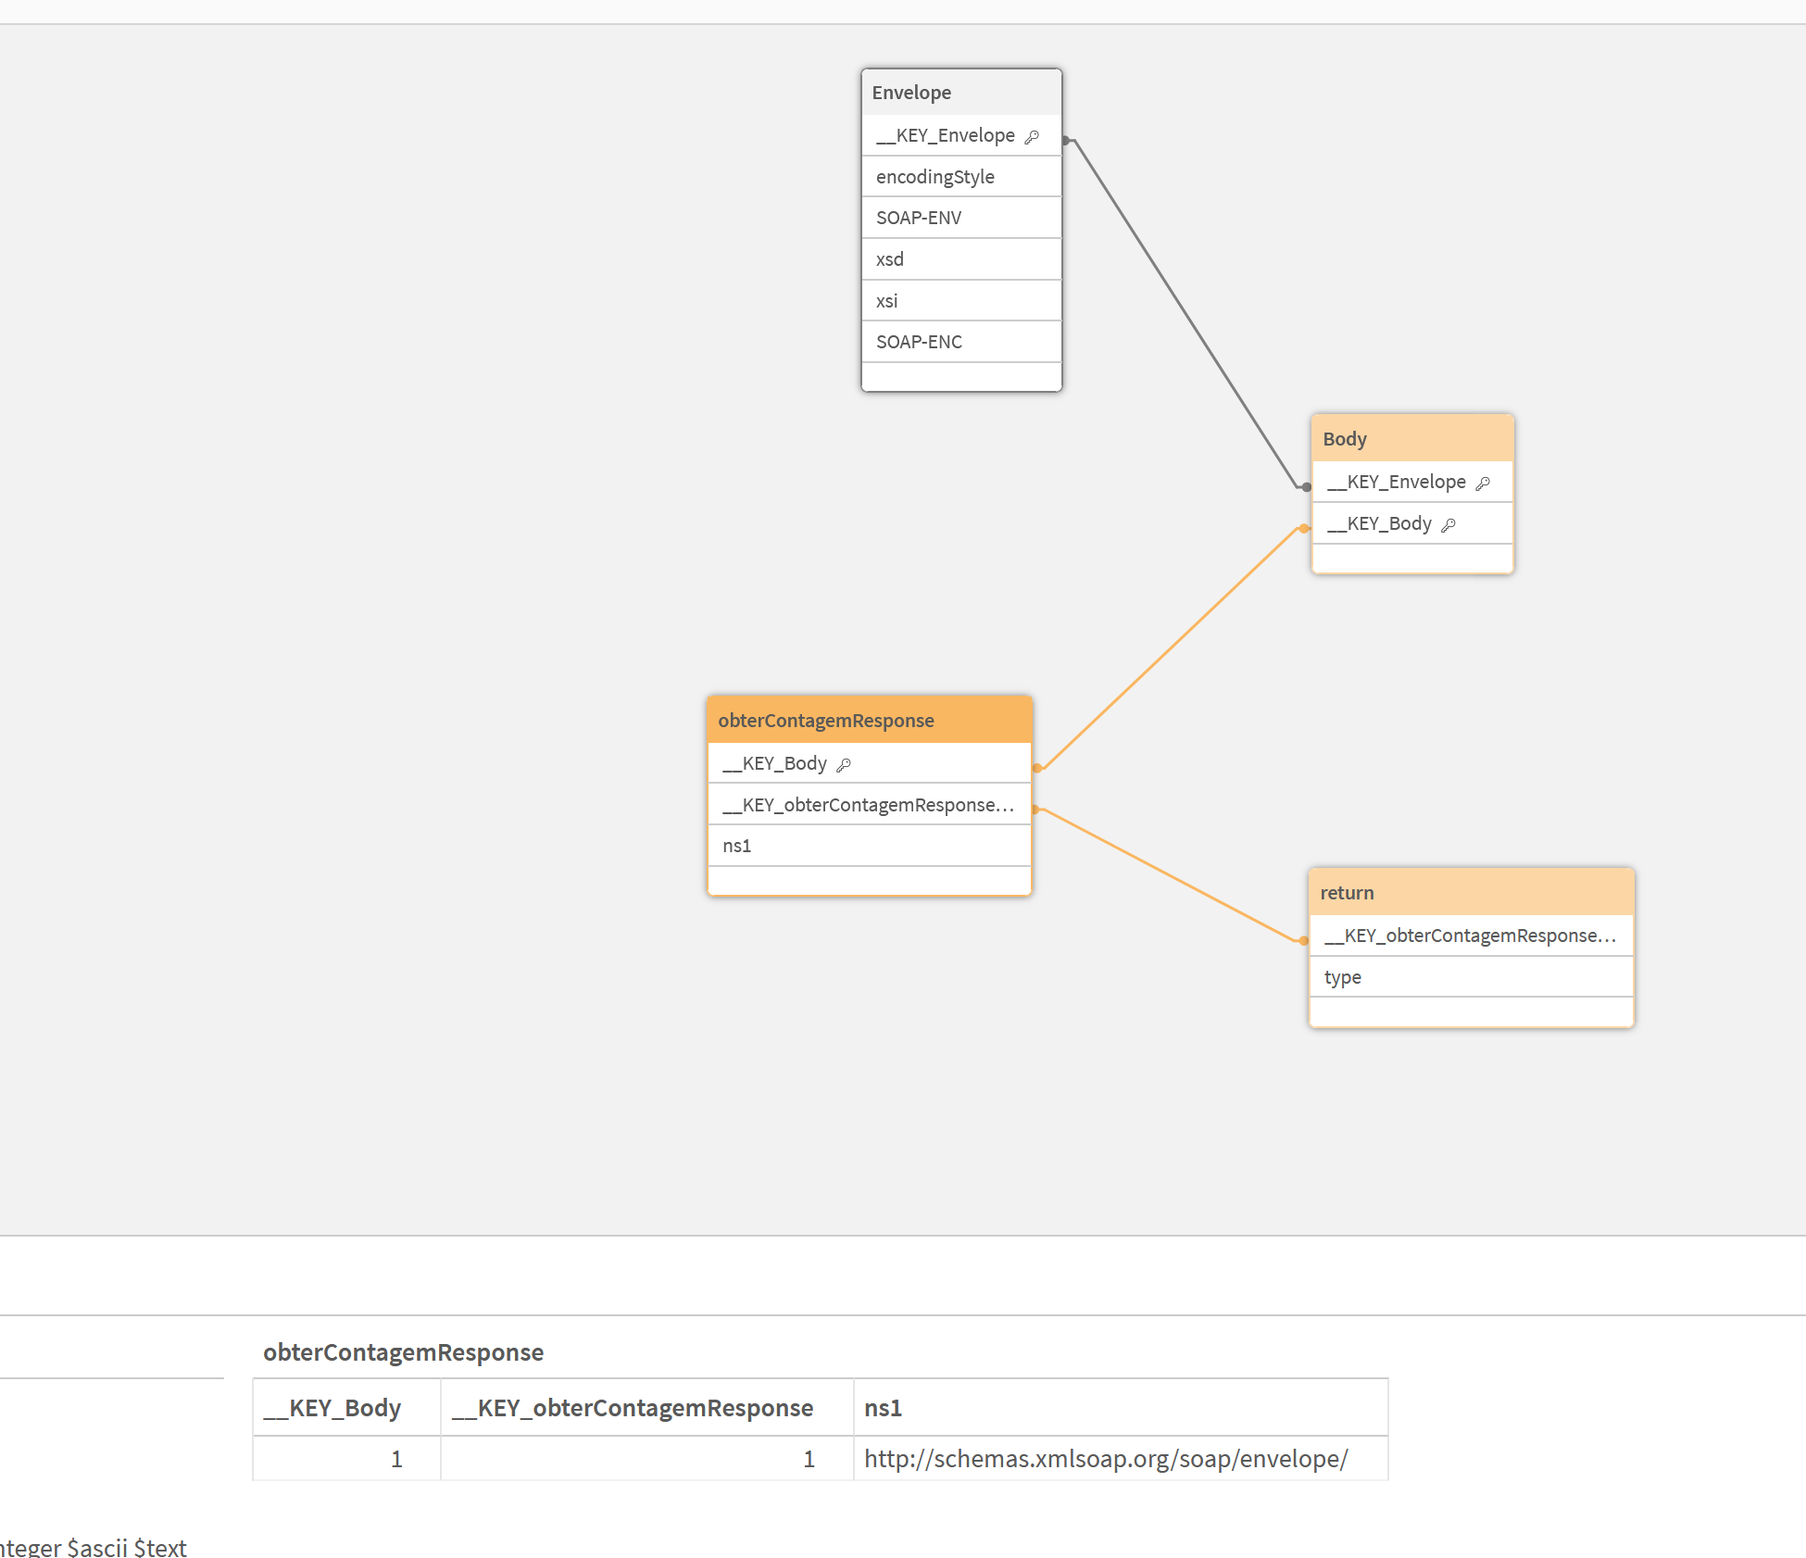This screenshot has width=1806, height=1558.
Task: Click the type field in return table
Action: [1471, 977]
